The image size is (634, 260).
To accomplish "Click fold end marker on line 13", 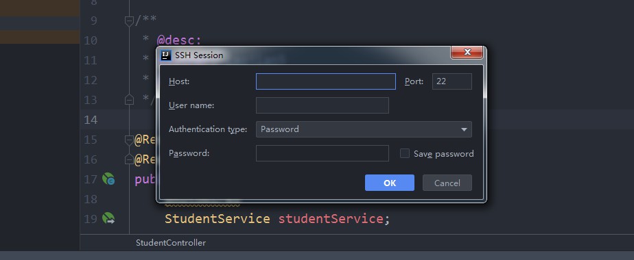I will [x=130, y=99].
